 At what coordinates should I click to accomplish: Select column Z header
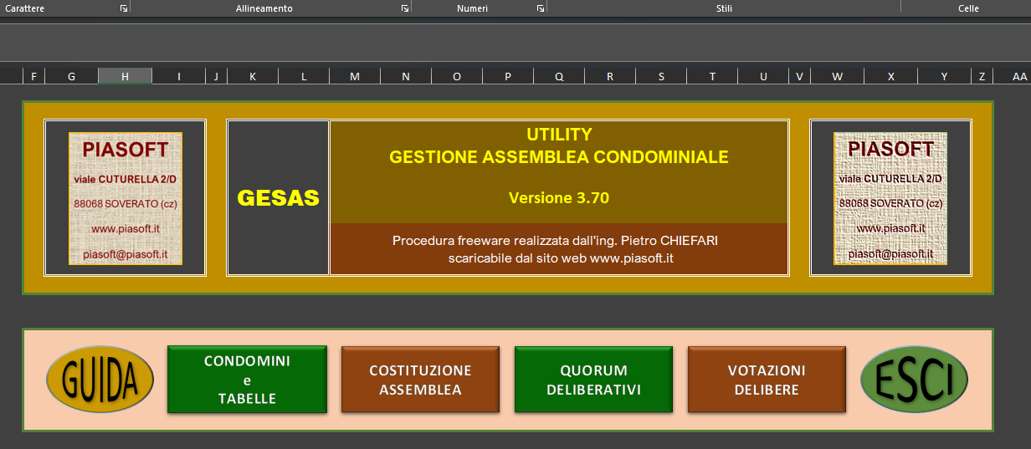coord(982,76)
